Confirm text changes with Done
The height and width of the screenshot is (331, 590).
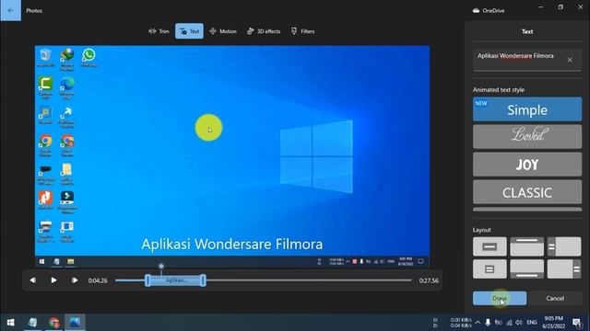[500, 298]
